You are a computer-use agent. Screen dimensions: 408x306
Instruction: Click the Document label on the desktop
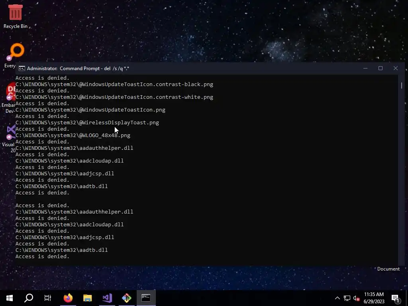click(388, 269)
